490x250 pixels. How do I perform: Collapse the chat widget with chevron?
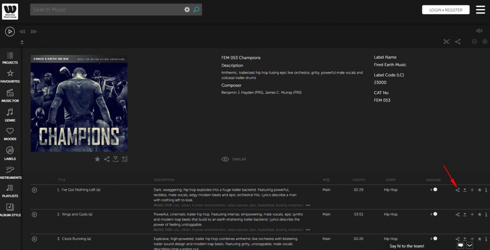pos(469,245)
